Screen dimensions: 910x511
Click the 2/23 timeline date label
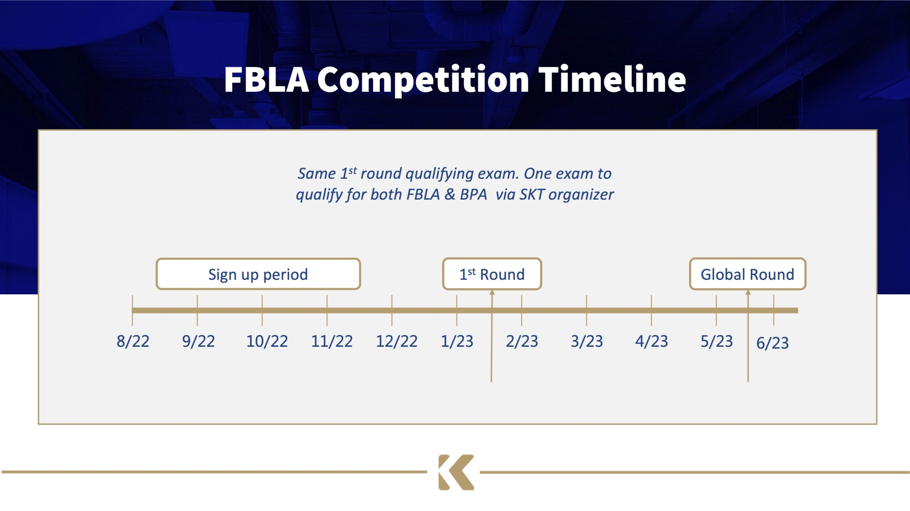522,341
